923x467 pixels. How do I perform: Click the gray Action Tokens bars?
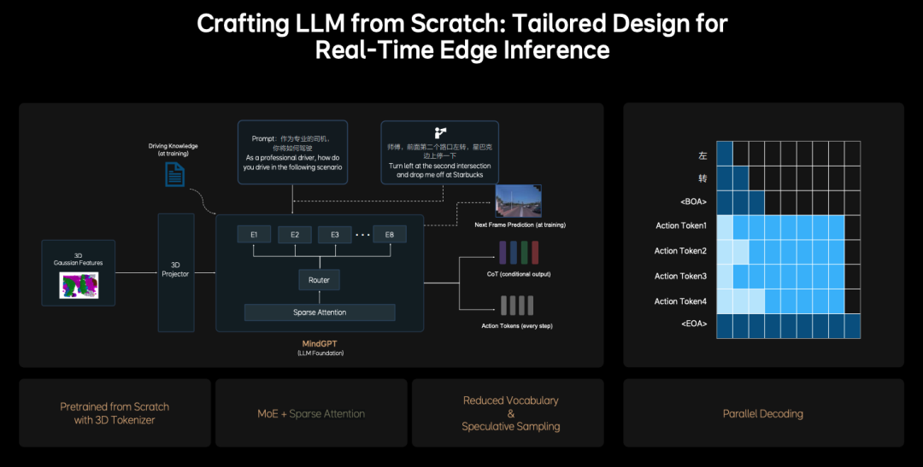tap(515, 306)
